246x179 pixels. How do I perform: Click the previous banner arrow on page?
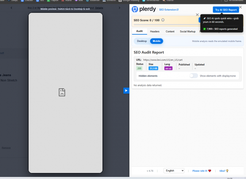(x=11, y=8)
